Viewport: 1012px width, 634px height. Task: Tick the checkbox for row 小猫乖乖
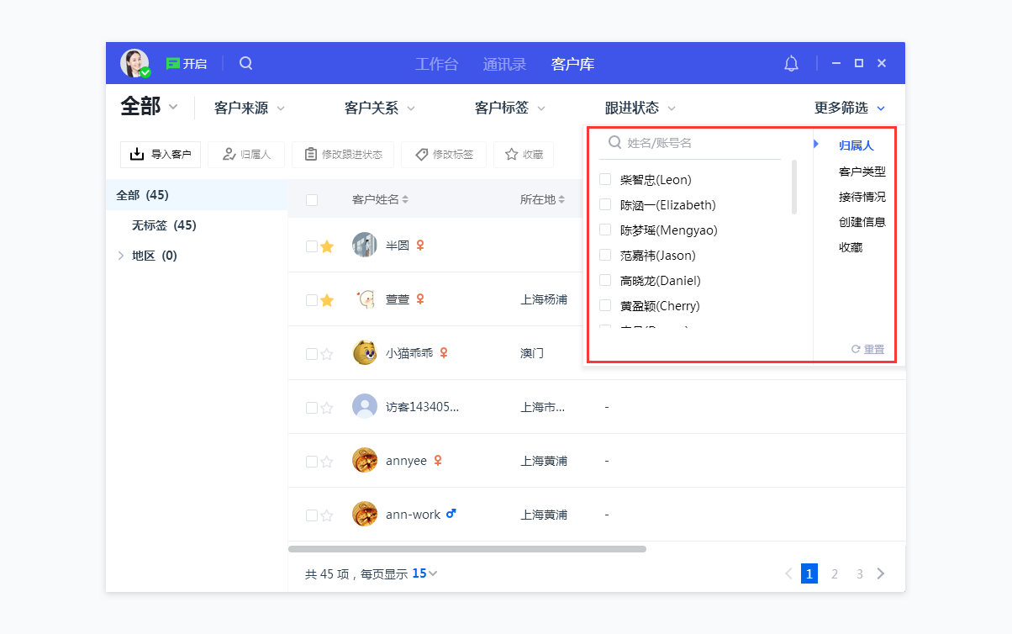pos(312,354)
